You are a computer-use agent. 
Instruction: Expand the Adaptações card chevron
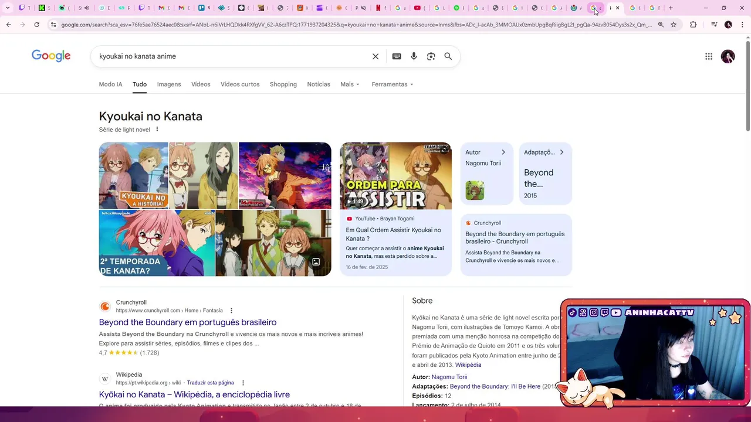(x=561, y=152)
